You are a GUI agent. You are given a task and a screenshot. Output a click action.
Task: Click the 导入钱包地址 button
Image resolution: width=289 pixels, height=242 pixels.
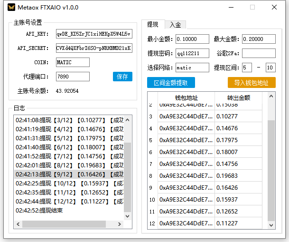(x=252, y=83)
